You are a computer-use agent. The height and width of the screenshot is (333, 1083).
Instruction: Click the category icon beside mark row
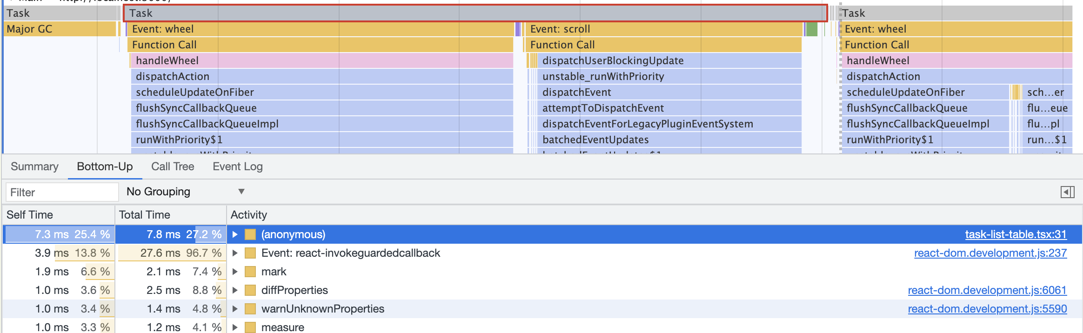(250, 272)
